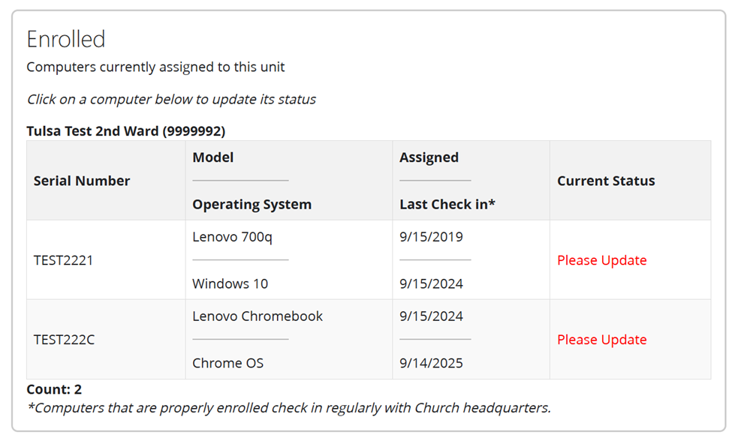Screen dimensions: 732x441
Task: Click the Windows 10 operating system text
Action: [x=230, y=283]
